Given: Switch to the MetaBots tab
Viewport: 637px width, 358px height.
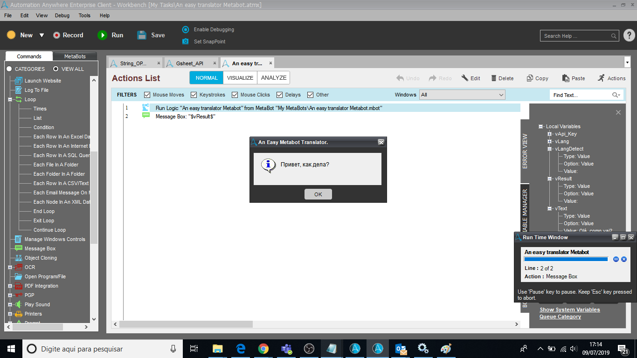Looking at the screenshot, I should click(x=75, y=56).
